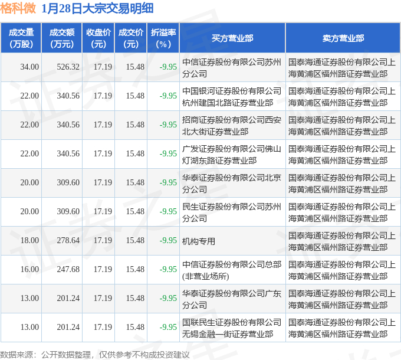
Task: Click buyer 华泰证券股份有限公司北京分公司
Action: (232, 184)
